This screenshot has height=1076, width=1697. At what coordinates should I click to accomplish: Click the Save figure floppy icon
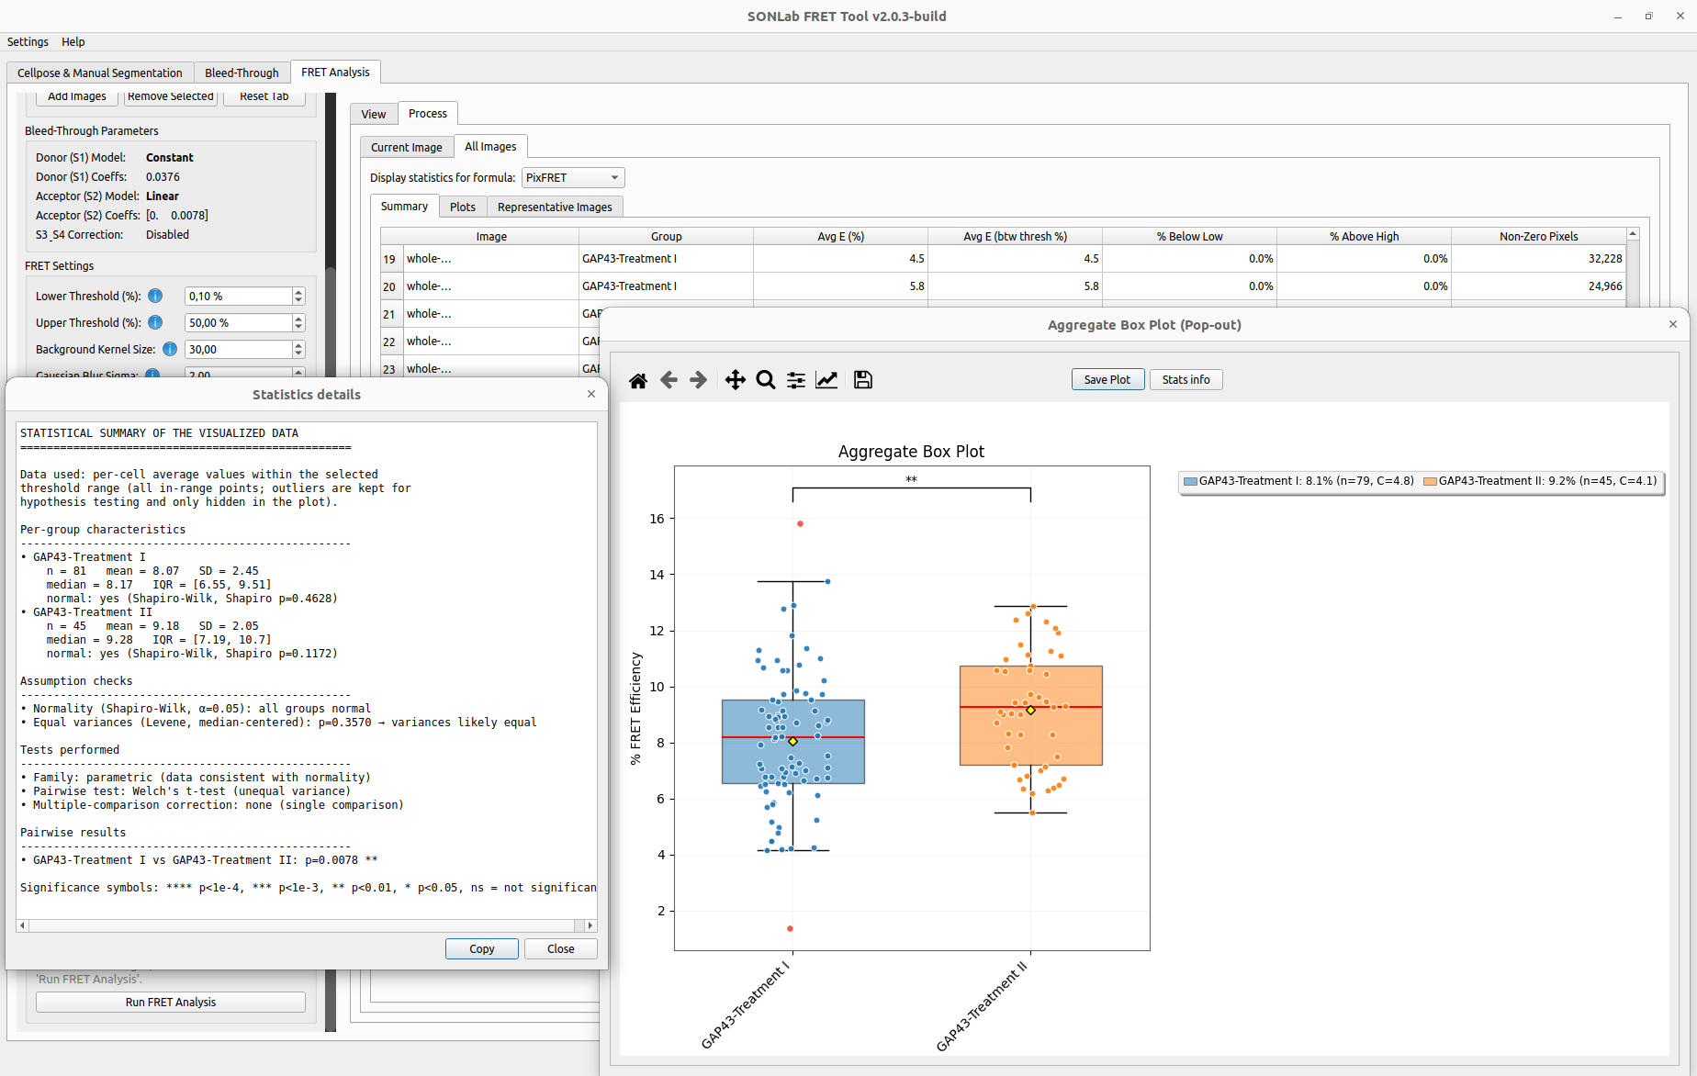tap(863, 380)
